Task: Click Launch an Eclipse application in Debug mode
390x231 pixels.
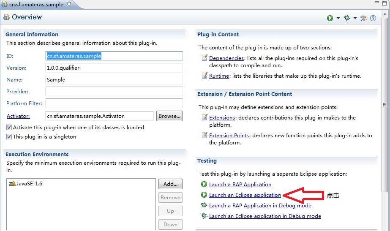Action: pos(265,216)
